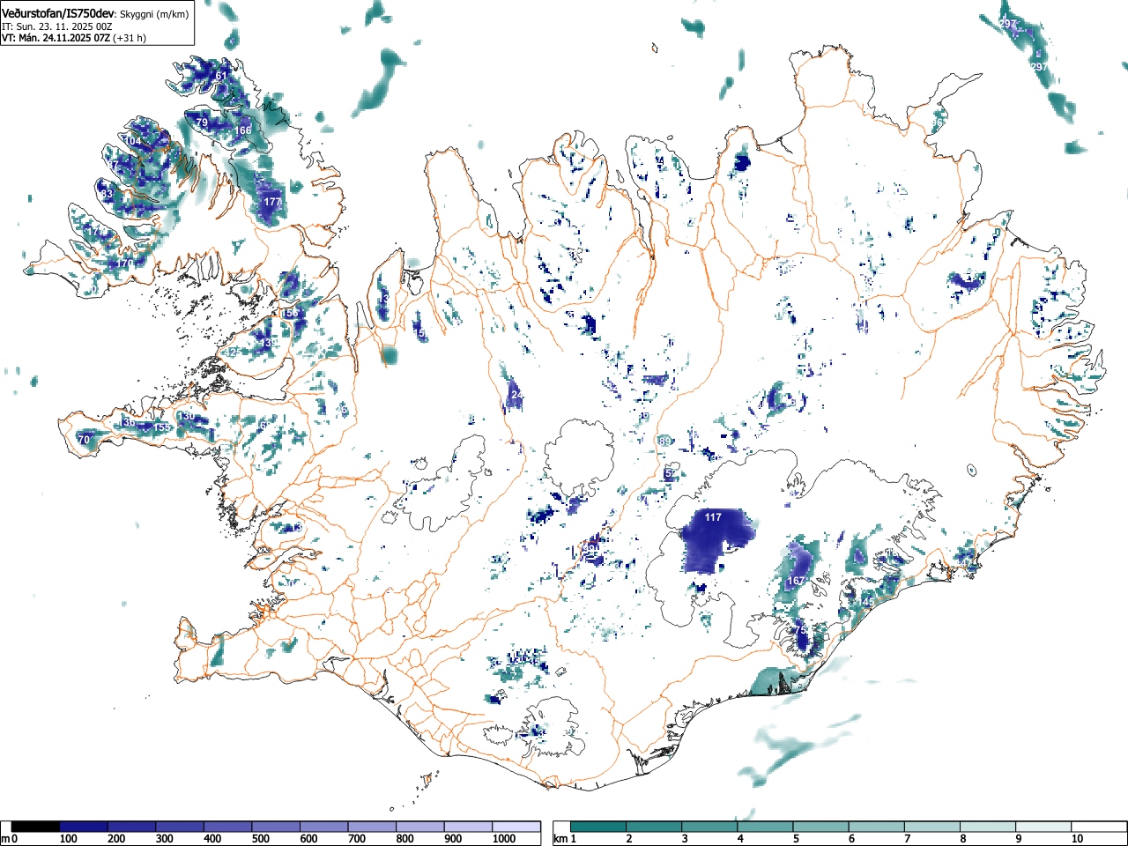Click the 167 value southeast of Vatnajökull

[x=796, y=581]
